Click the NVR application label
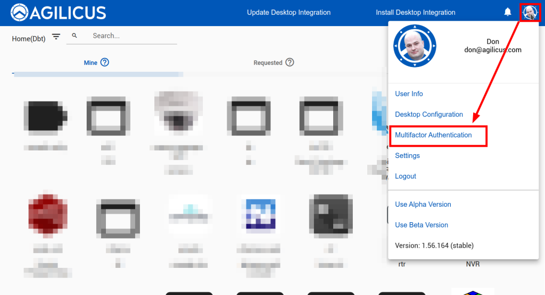This screenshot has height=295, width=545. coord(473,264)
